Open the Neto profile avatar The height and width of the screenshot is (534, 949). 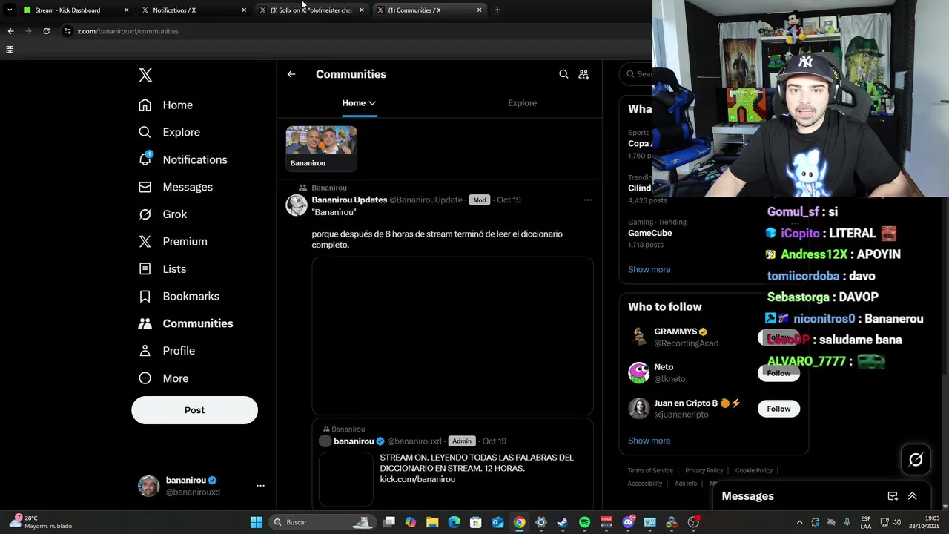pos(639,373)
